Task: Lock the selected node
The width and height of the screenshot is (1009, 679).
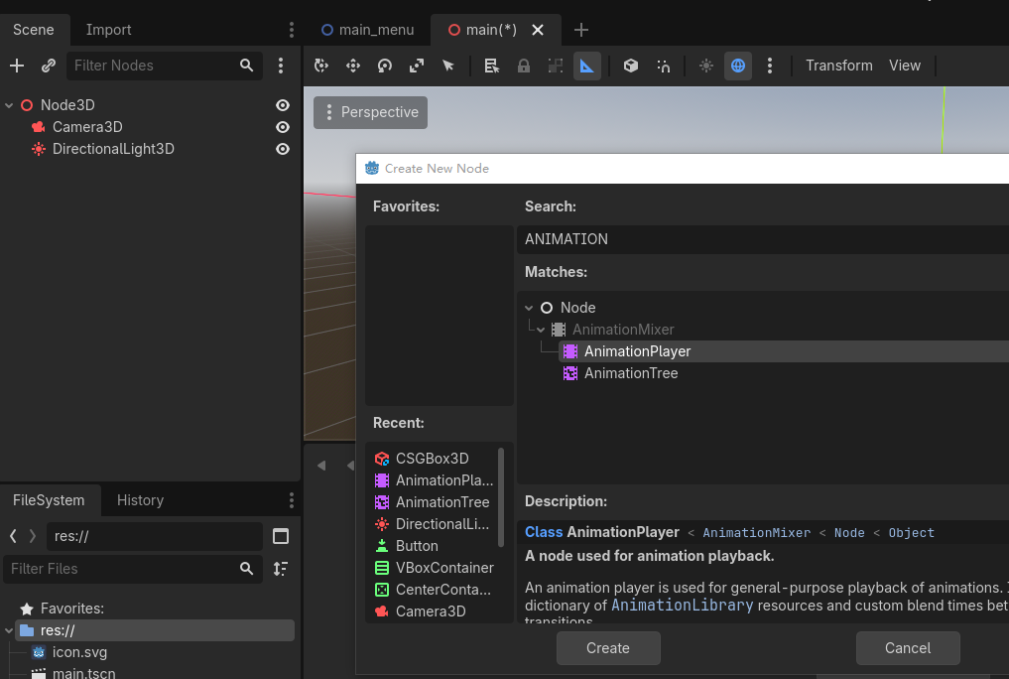Action: [x=524, y=66]
